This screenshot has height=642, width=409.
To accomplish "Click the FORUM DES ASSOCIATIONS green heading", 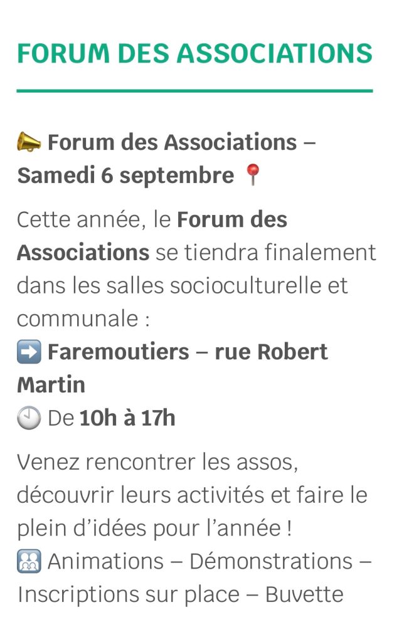I will 194,54.
